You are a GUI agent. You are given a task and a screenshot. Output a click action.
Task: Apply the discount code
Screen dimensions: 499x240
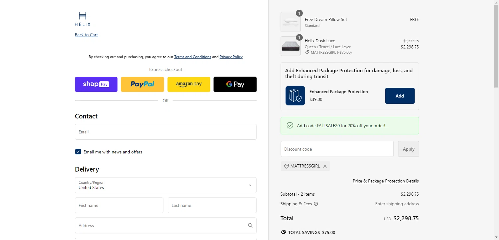point(409,149)
